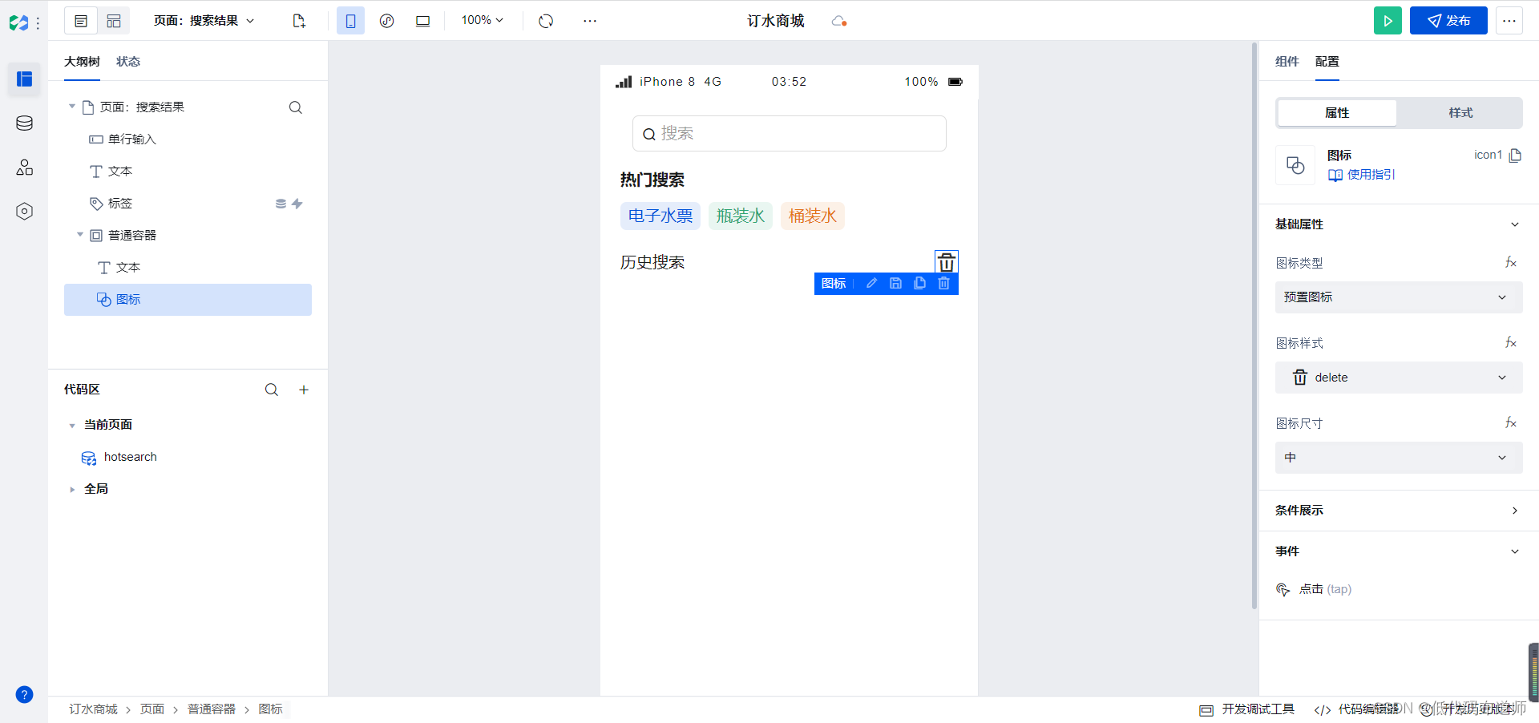Click the event lightning icon on 标签 row
This screenshot has height=723, width=1539.
pyautogui.click(x=297, y=204)
